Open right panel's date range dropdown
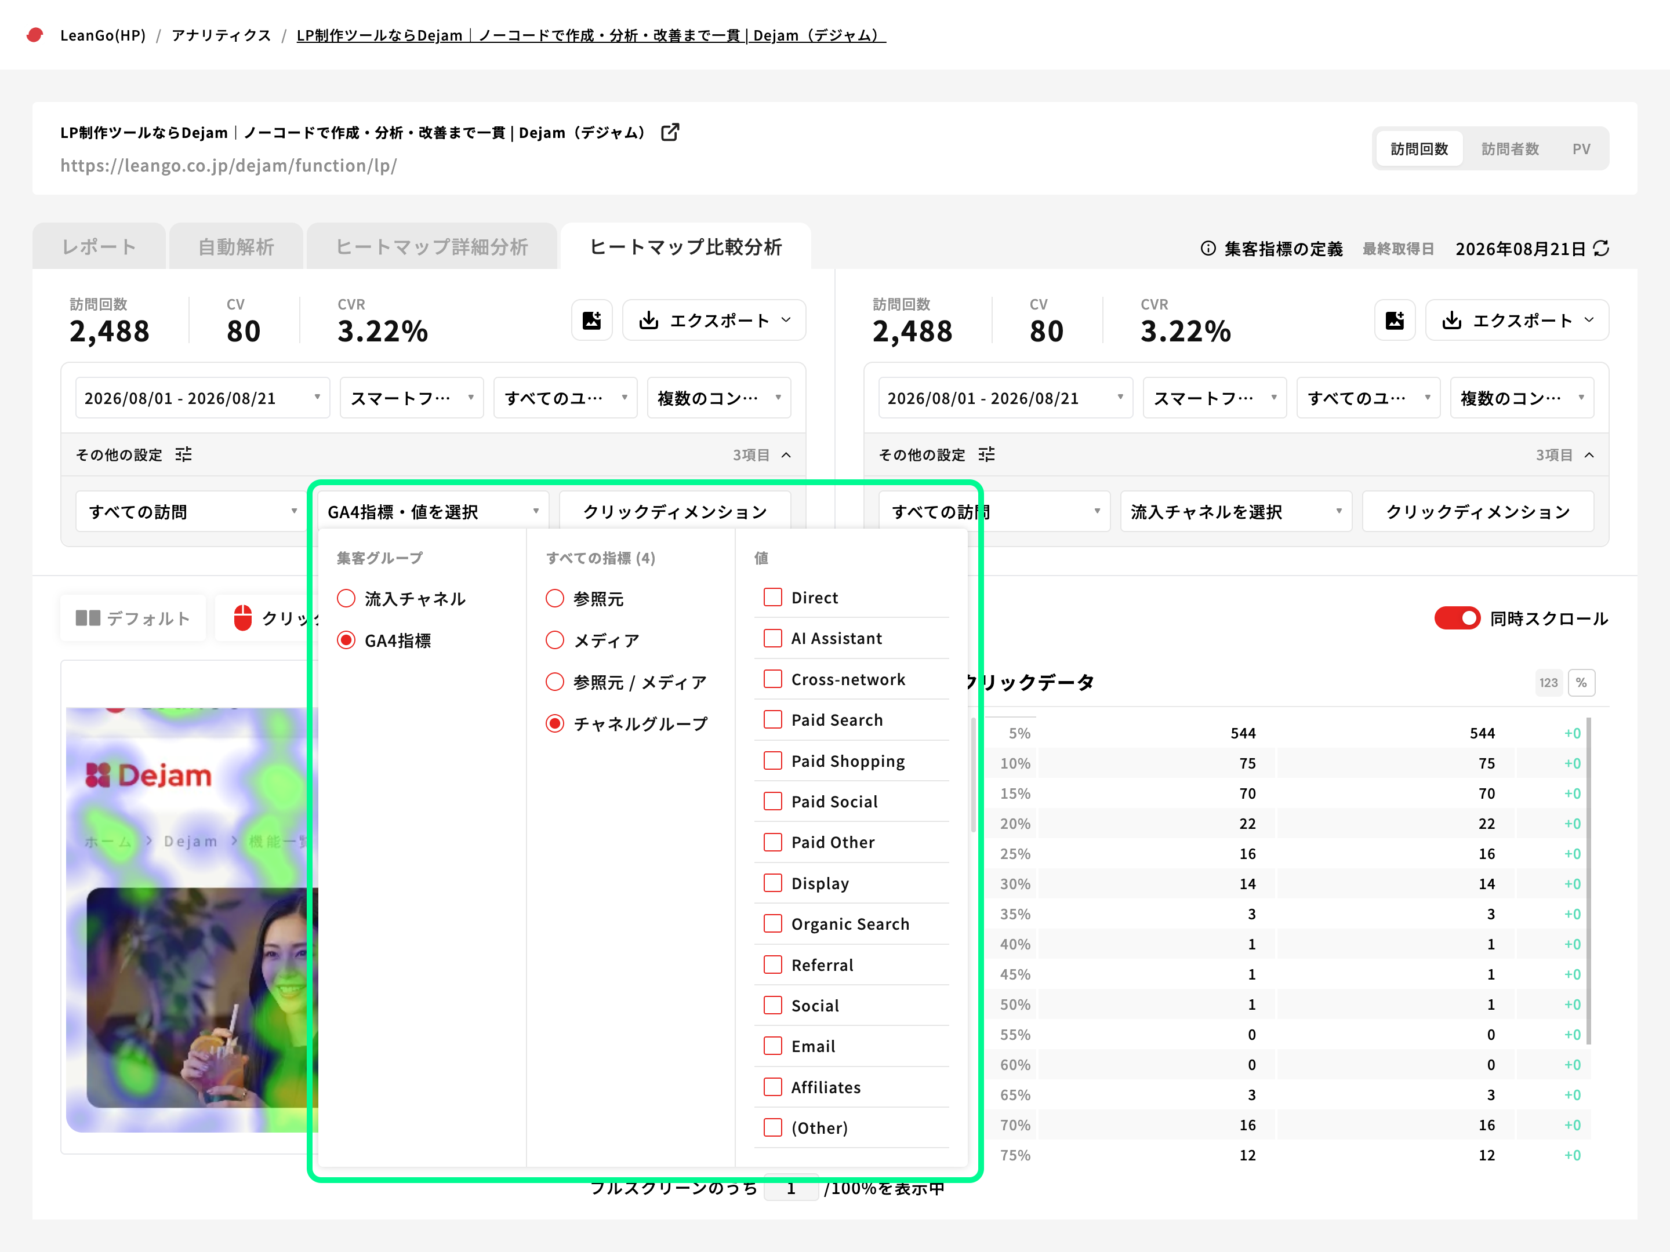Viewport: 1670px width, 1252px height. pos(1005,398)
